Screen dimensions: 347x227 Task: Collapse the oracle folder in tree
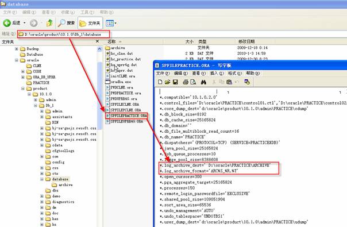click(x=17, y=60)
